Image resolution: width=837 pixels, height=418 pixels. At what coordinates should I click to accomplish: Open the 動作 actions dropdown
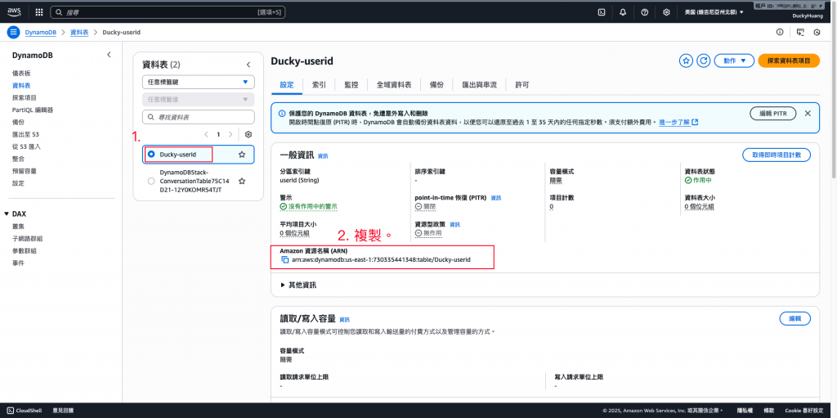(x=734, y=61)
